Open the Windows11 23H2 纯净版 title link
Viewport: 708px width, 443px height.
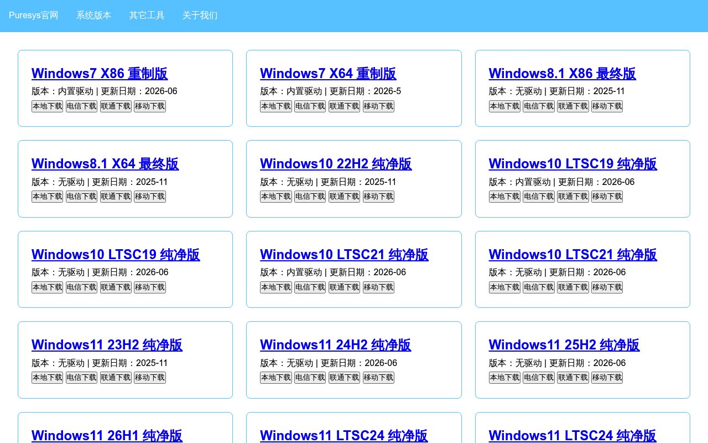click(107, 345)
